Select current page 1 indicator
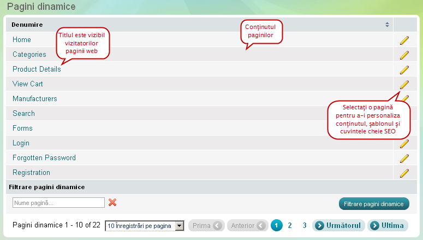The image size is (423, 240). click(x=277, y=225)
